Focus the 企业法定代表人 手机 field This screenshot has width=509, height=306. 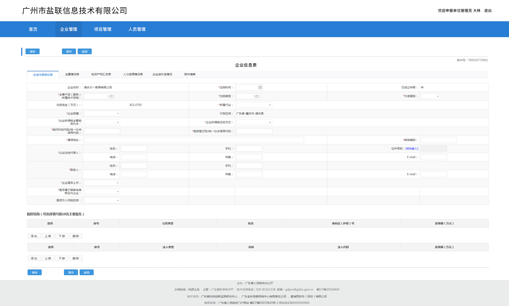tap(249, 149)
